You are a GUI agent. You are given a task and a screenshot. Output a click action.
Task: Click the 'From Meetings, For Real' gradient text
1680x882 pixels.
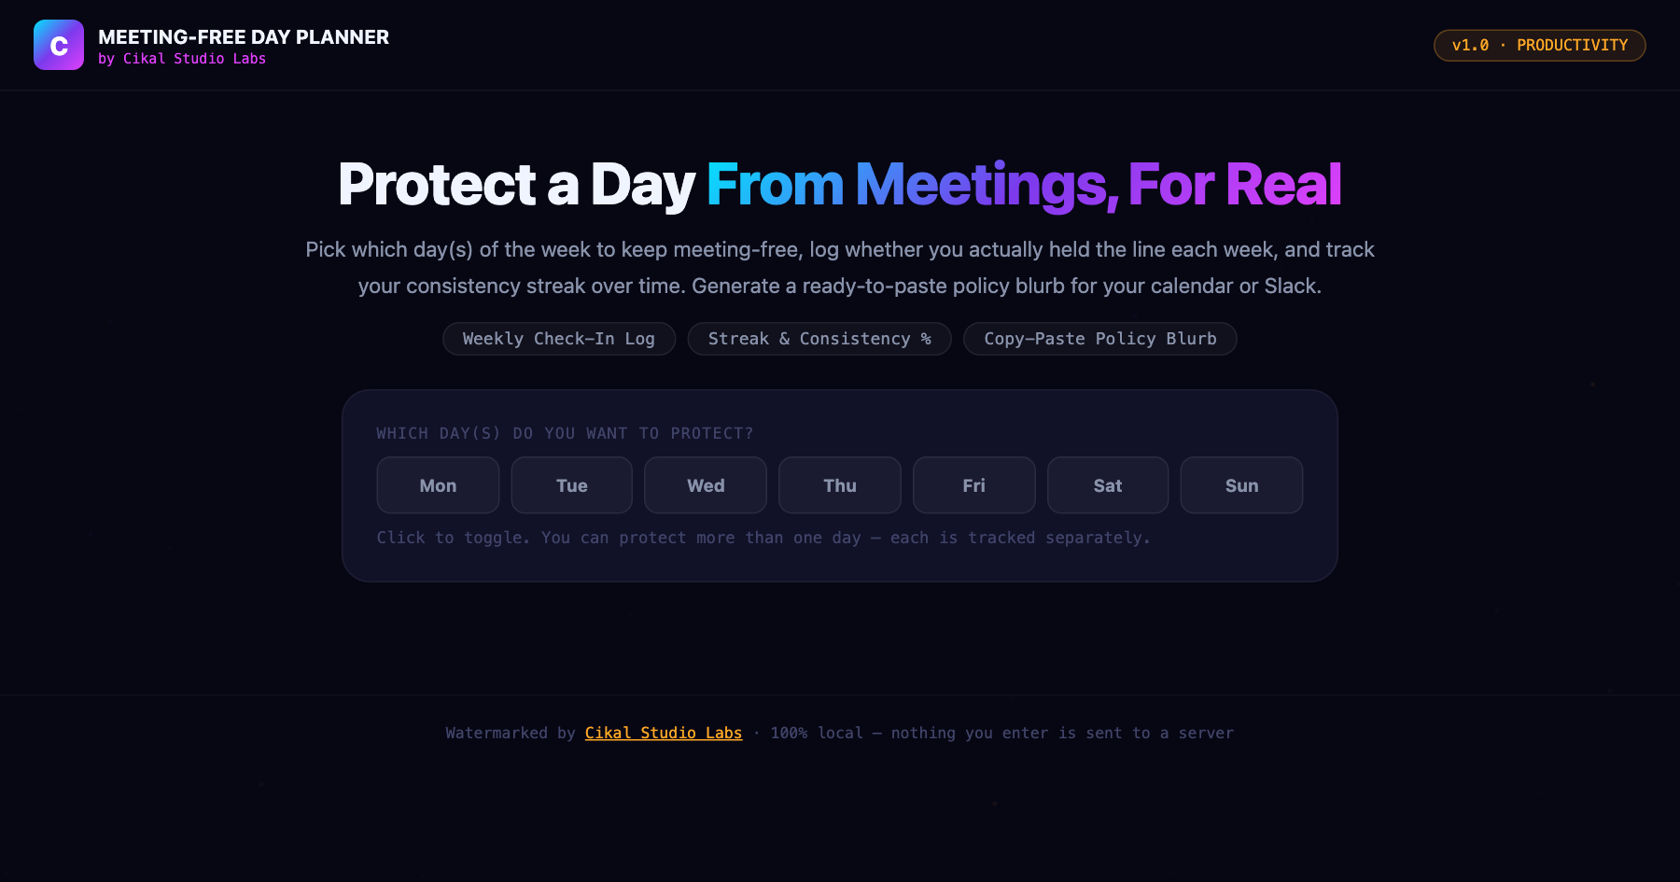1024,184
